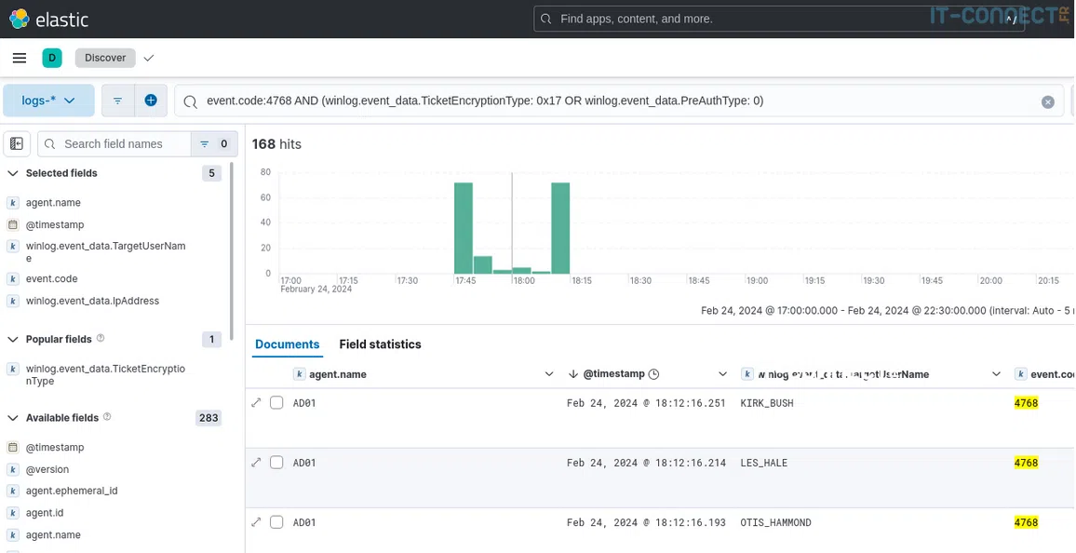Viewport: 1076px width, 553px height.
Task: Open the filter by type button in sidebar
Action: tap(214, 144)
